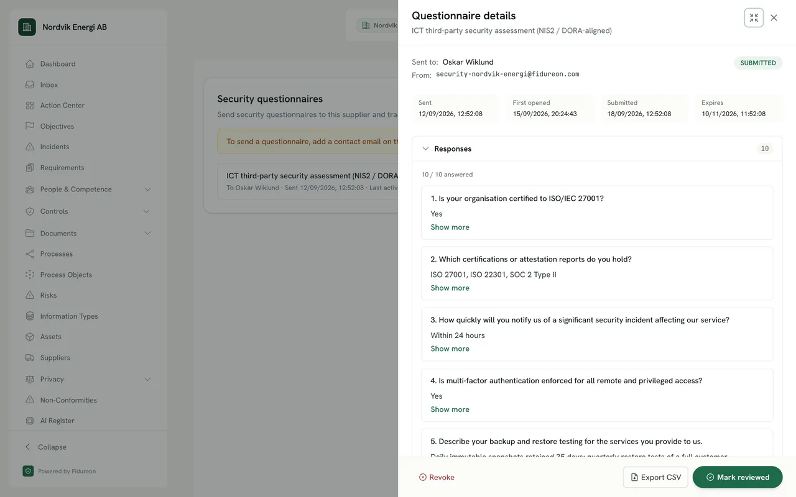Image resolution: width=796 pixels, height=497 pixels.
Task: Shrink the panel with the collapse-arrows icon
Action: (x=754, y=17)
